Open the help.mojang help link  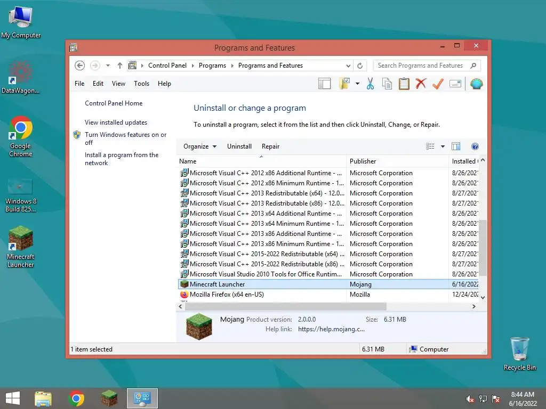click(x=331, y=329)
